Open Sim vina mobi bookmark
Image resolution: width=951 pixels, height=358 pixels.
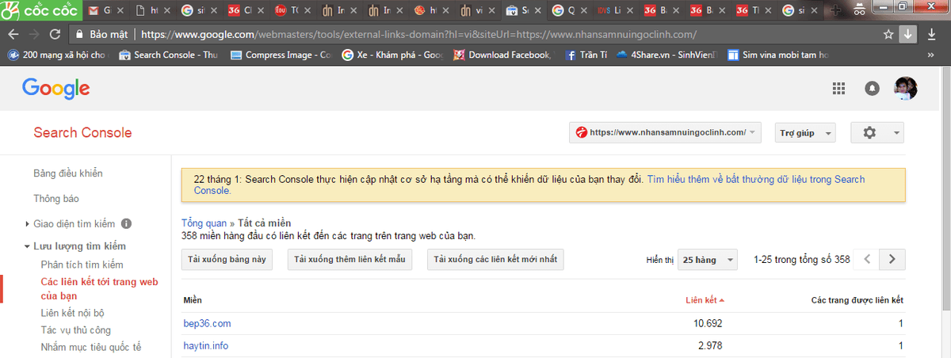click(x=778, y=55)
